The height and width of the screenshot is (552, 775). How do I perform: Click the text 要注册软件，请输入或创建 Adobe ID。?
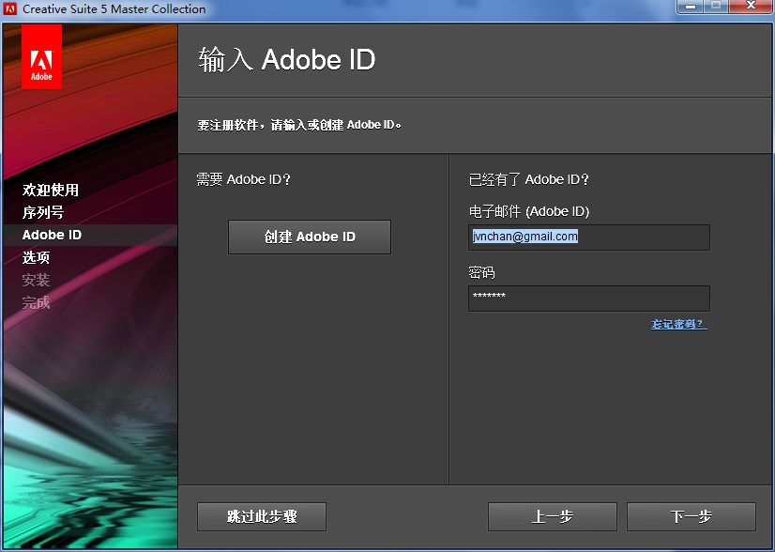click(x=299, y=125)
